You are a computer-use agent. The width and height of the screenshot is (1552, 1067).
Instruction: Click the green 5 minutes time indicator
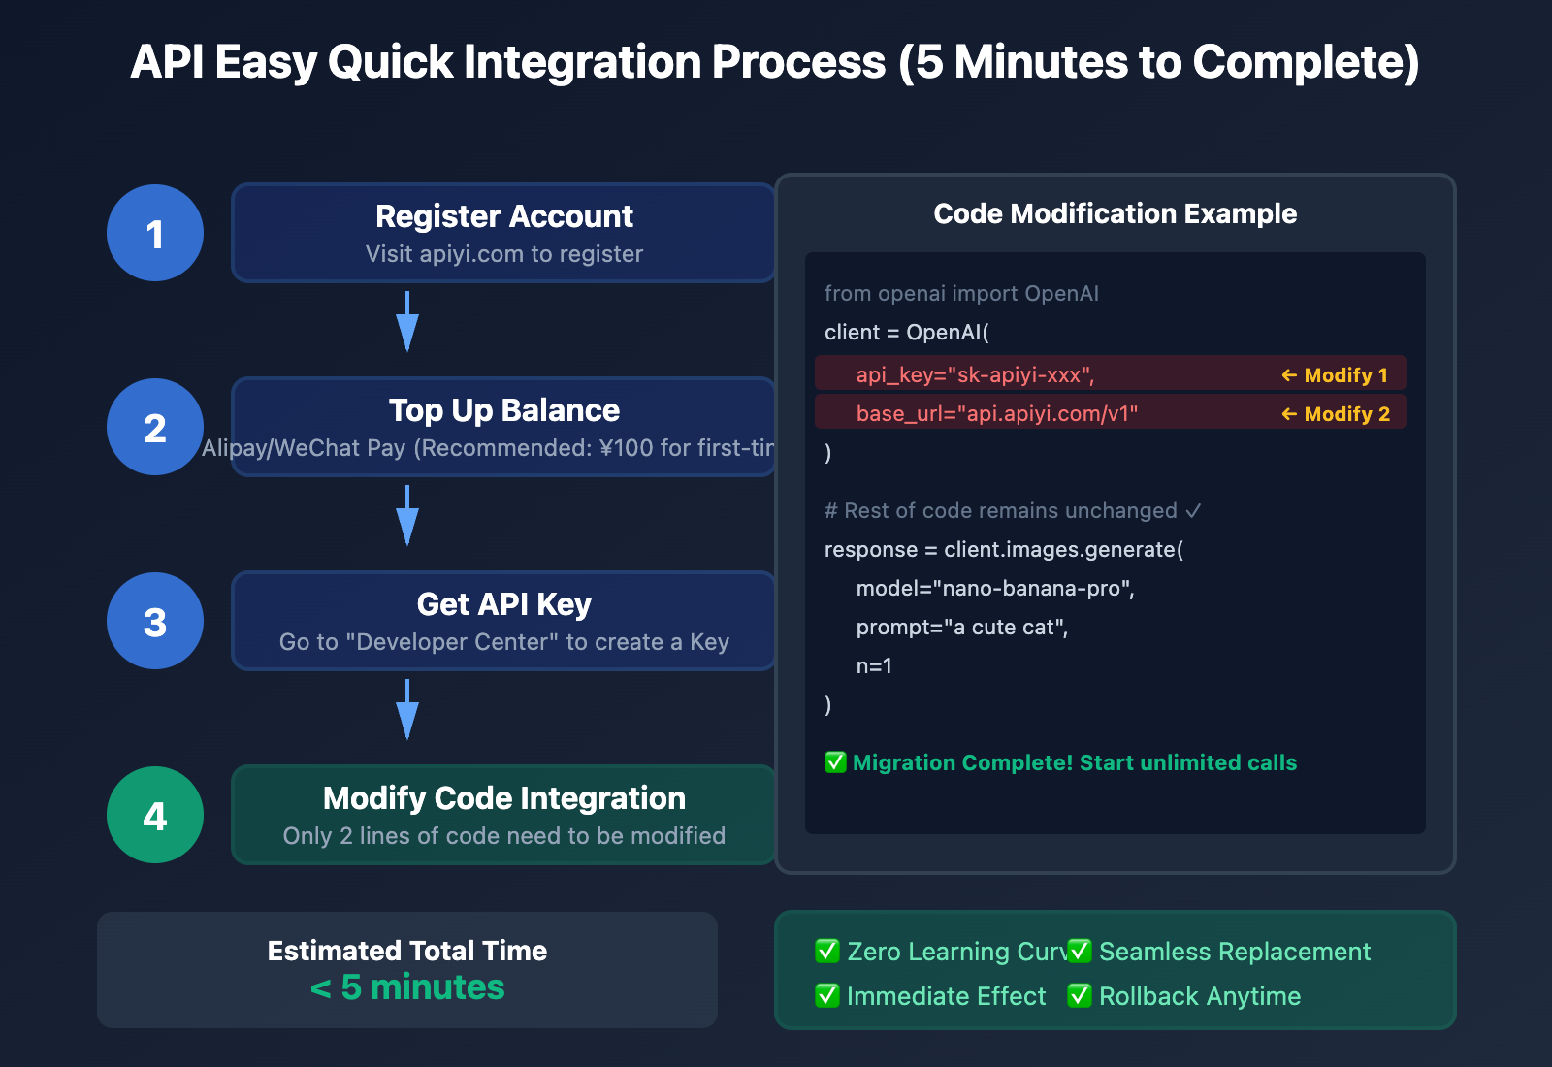pos(406,987)
